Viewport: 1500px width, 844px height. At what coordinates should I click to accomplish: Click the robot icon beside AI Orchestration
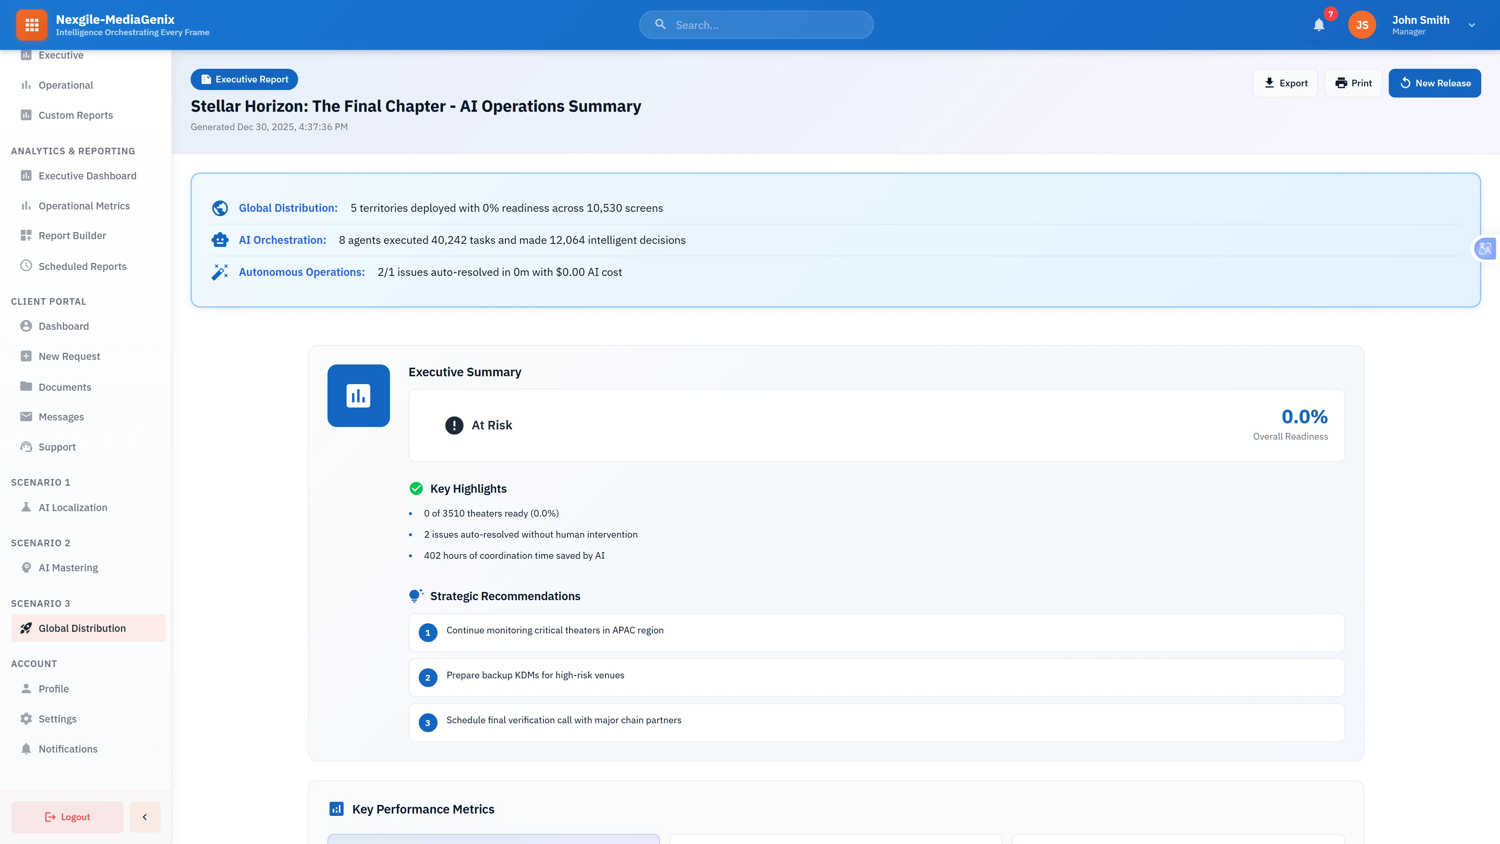(220, 240)
